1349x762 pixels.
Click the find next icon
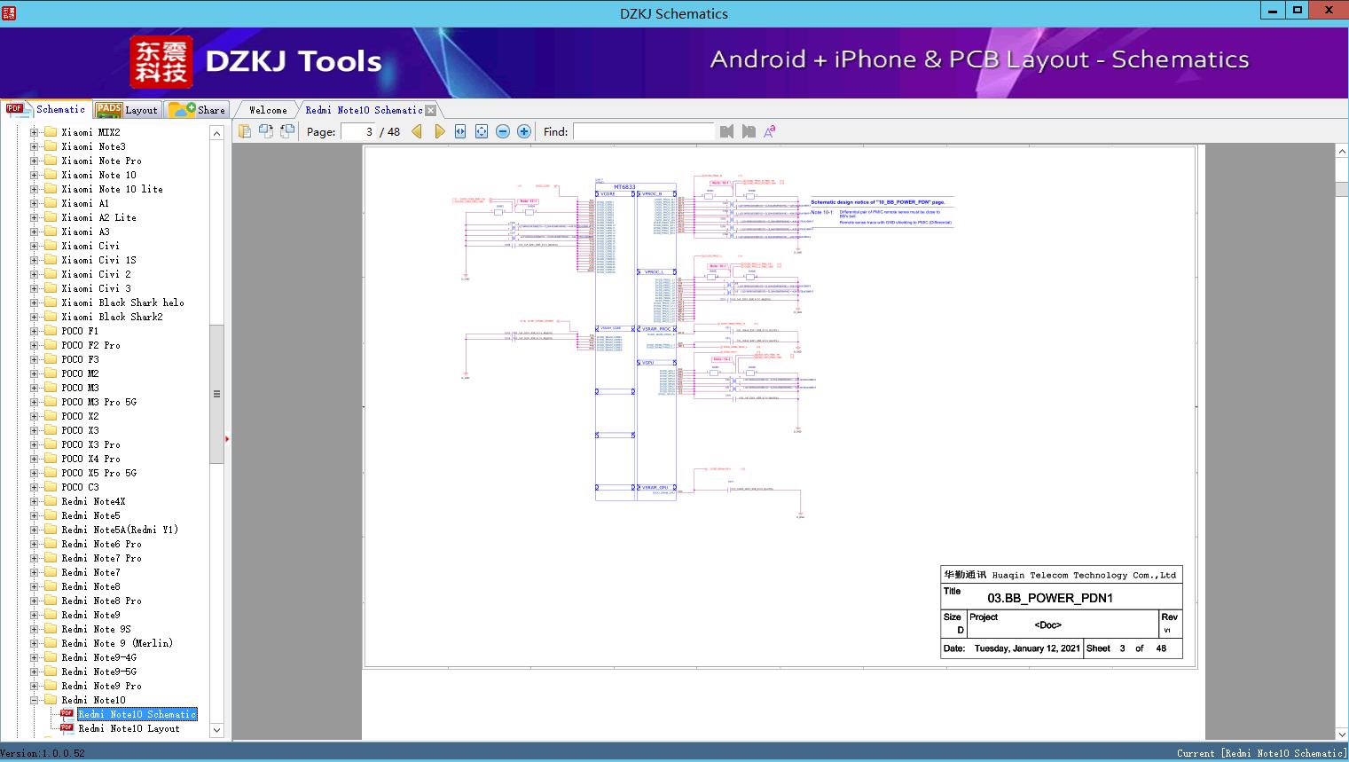[749, 131]
